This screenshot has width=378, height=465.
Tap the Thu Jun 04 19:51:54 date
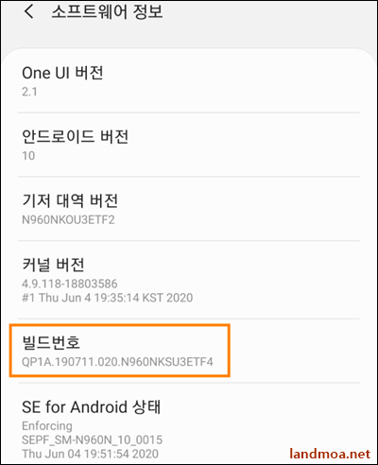90,454
